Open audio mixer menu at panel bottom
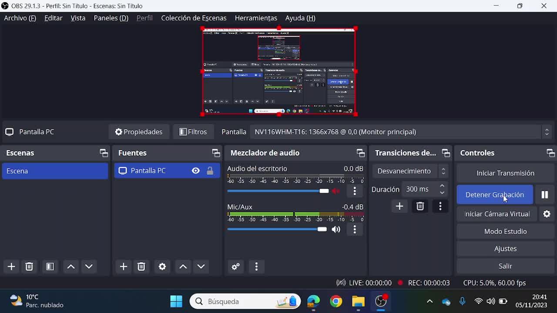 (256, 266)
